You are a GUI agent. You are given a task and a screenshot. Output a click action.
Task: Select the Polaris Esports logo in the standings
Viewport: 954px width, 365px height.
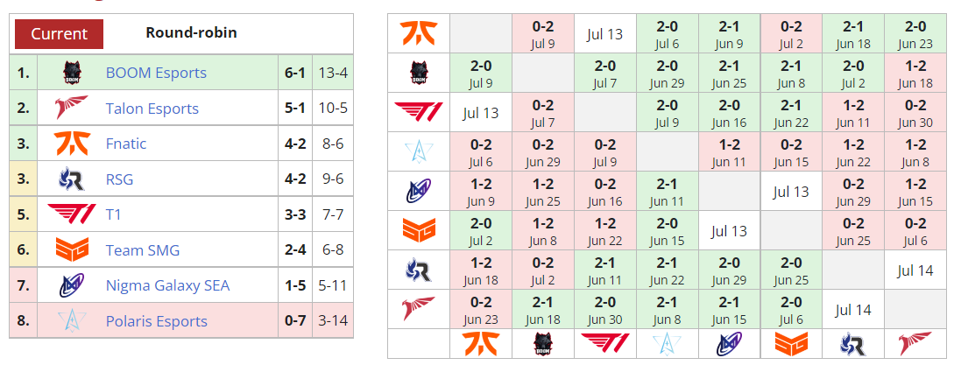[x=72, y=320]
